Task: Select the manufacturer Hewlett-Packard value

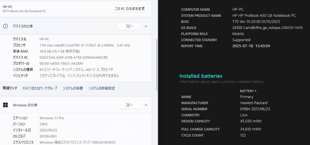Action: pyautogui.click(x=253, y=103)
